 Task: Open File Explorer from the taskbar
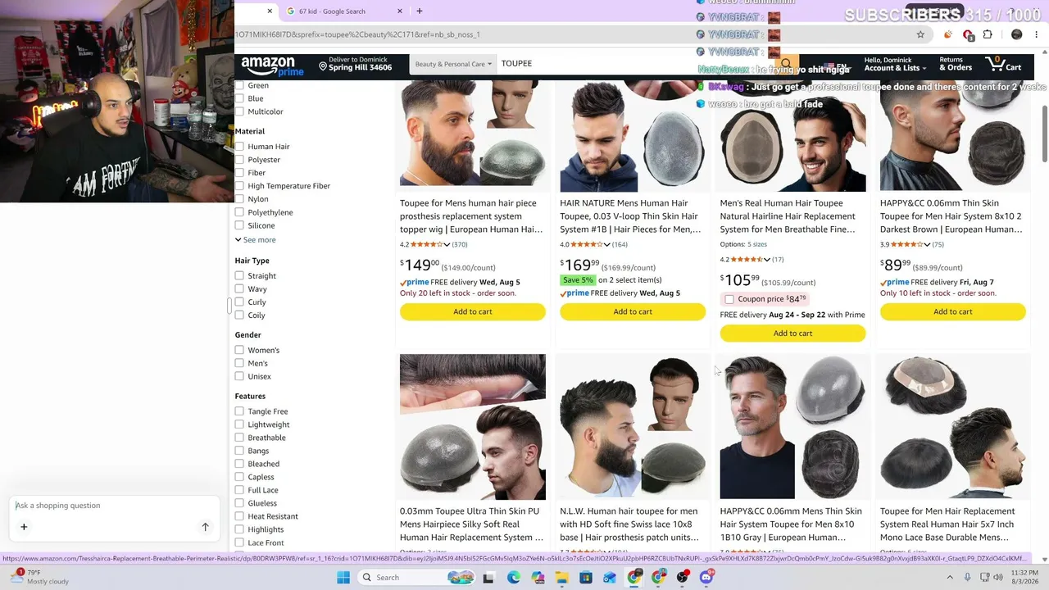[x=562, y=578]
